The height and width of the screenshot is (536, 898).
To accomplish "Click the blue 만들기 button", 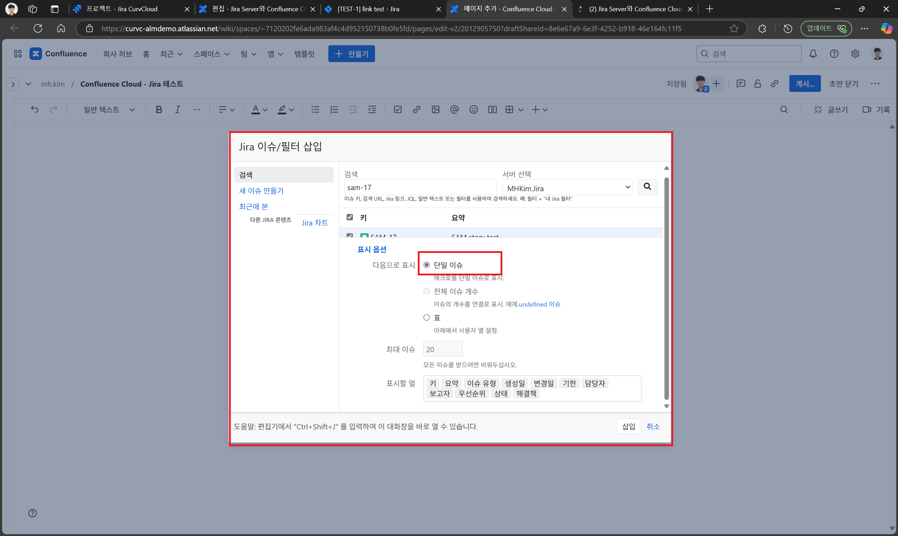I will (x=351, y=54).
